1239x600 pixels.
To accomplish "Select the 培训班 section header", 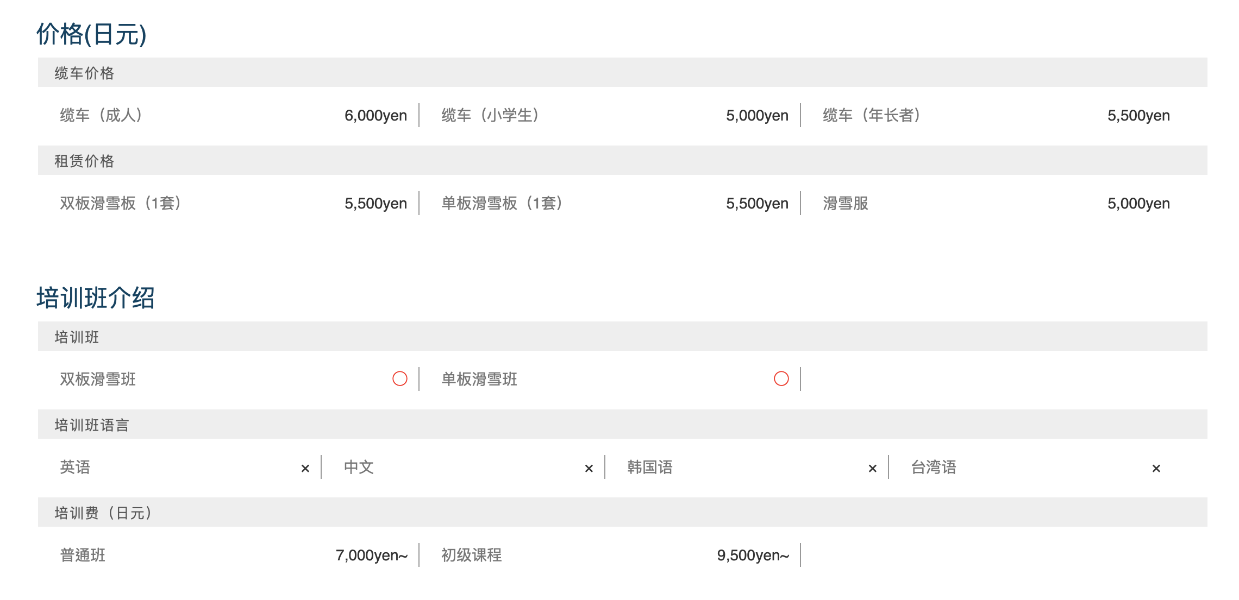I will (x=623, y=336).
